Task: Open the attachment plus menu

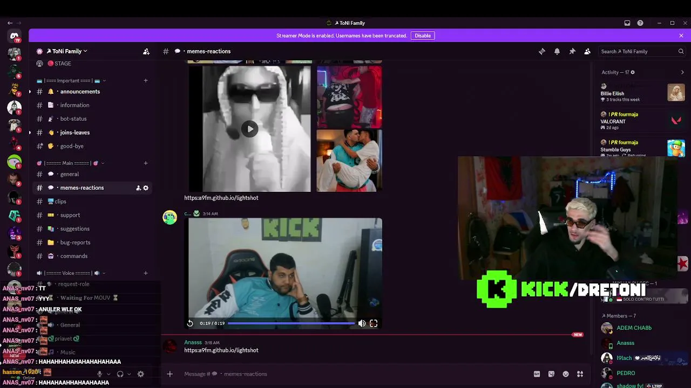Action: point(170,374)
